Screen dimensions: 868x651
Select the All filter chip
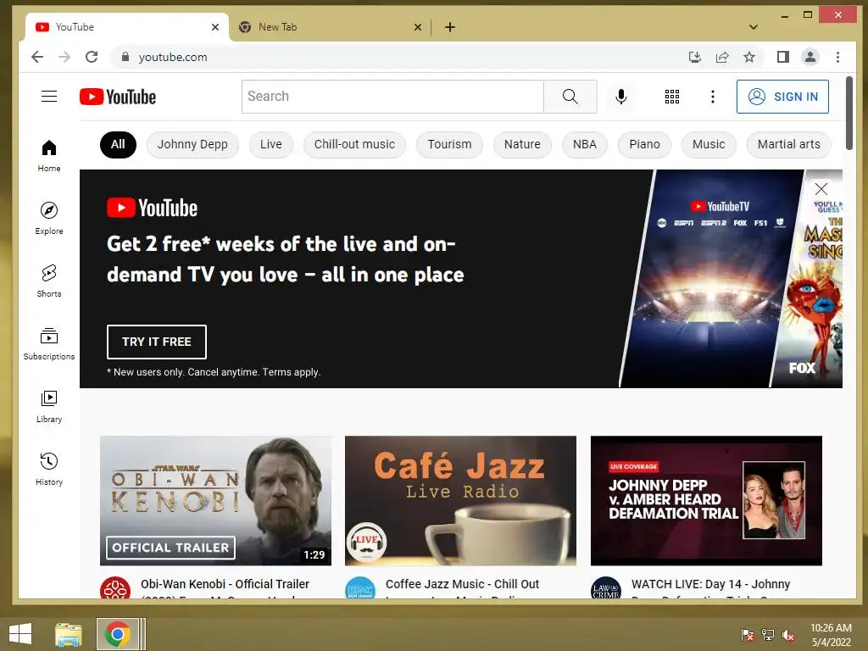(x=118, y=144)
